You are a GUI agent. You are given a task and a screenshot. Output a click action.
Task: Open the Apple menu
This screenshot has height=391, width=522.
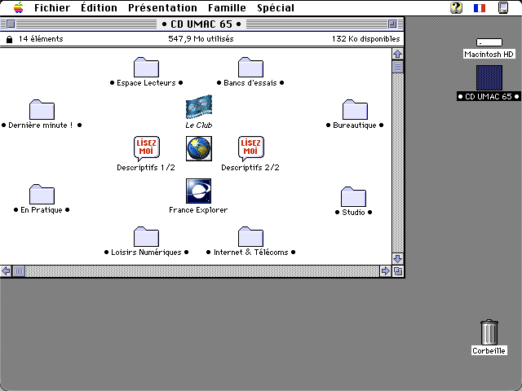(18, 7)
